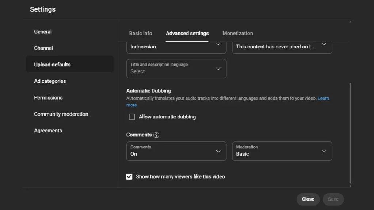View the Agreements section

(x=48, y=130)
